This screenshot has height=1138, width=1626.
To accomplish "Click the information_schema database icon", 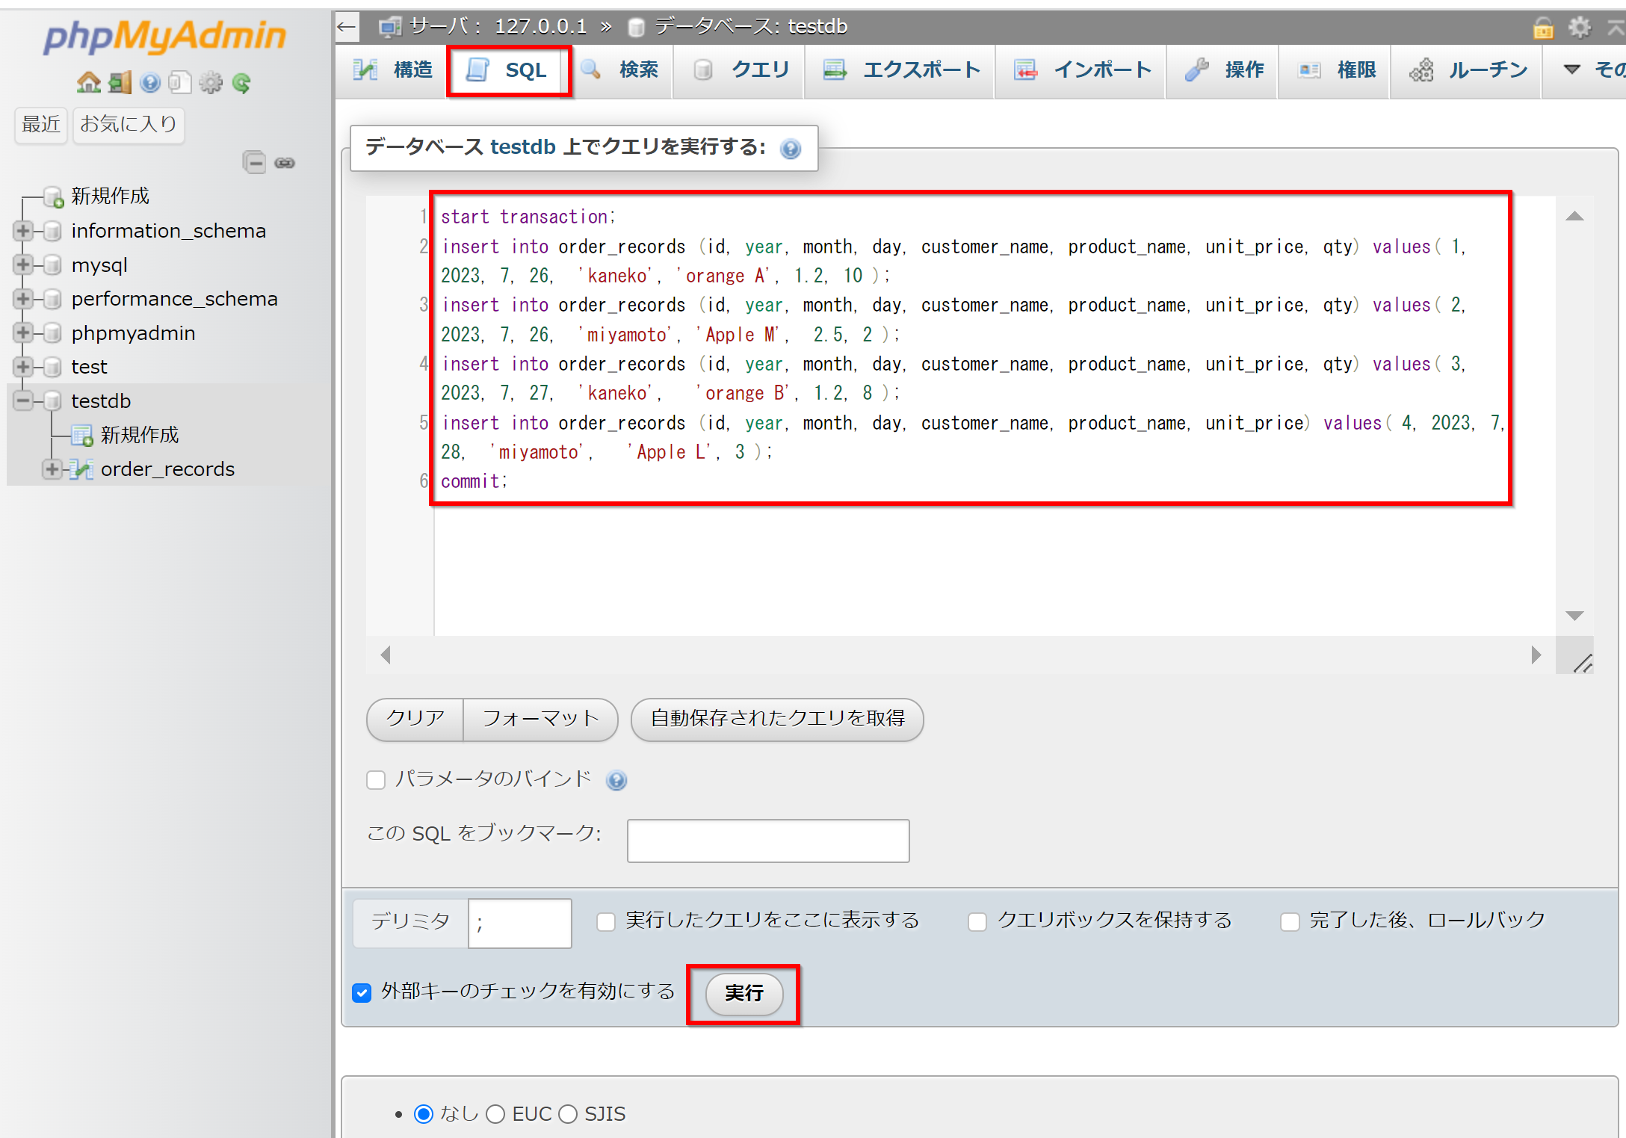I will point(52,231).
